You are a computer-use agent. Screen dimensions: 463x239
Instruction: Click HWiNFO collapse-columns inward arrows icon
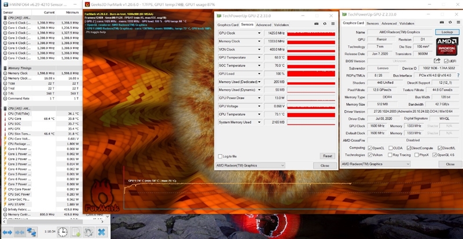pos(20,232)
